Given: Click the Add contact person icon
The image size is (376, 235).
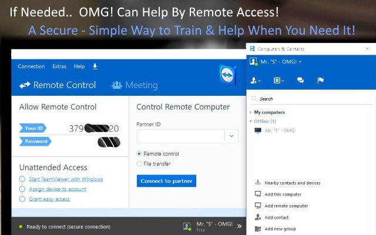Looking at the screenshot, I should pos(257,217).
